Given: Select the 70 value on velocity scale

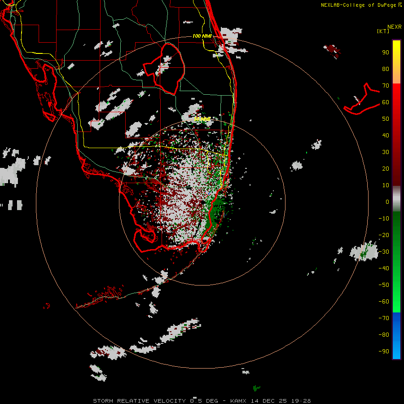Looking at the screenshot, I should (x=386, y=86).
